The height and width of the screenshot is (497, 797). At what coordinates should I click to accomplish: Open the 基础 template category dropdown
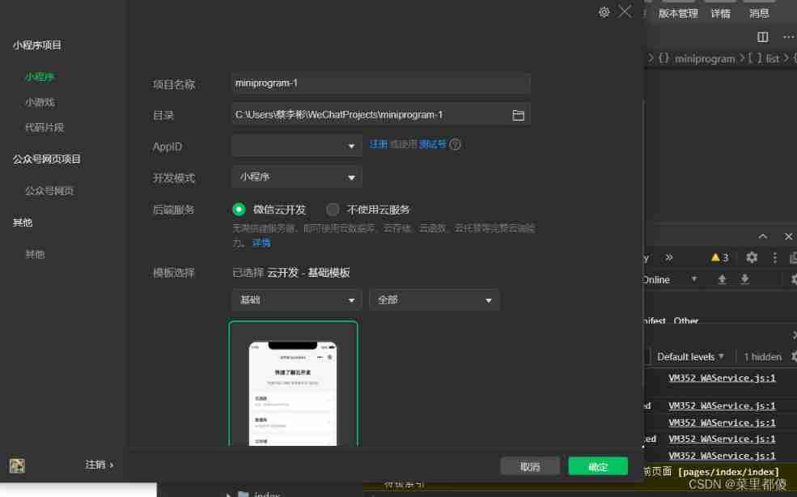pos(296,300)
